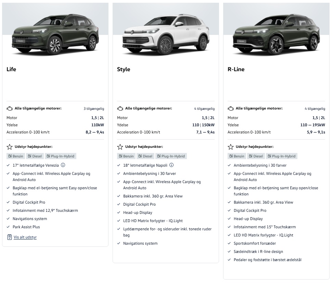Click the engine icon in Life card
Image resolution: width=333 pixels, height=283 pixels.
click(x=10, y=108)
